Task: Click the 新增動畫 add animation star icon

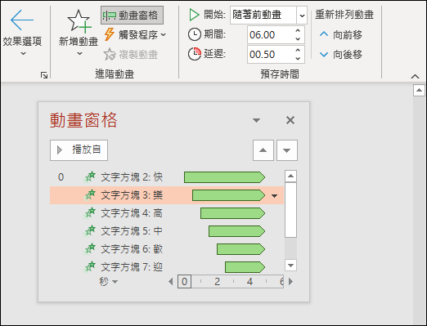Action: click(79, 20)
